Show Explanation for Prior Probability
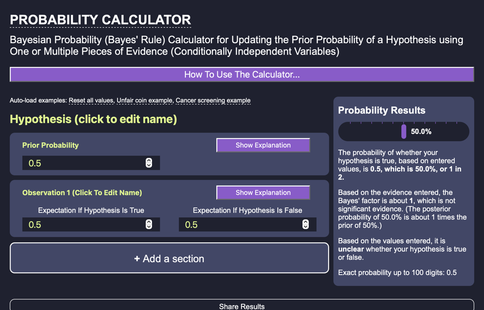 click(x=263, y=145)
